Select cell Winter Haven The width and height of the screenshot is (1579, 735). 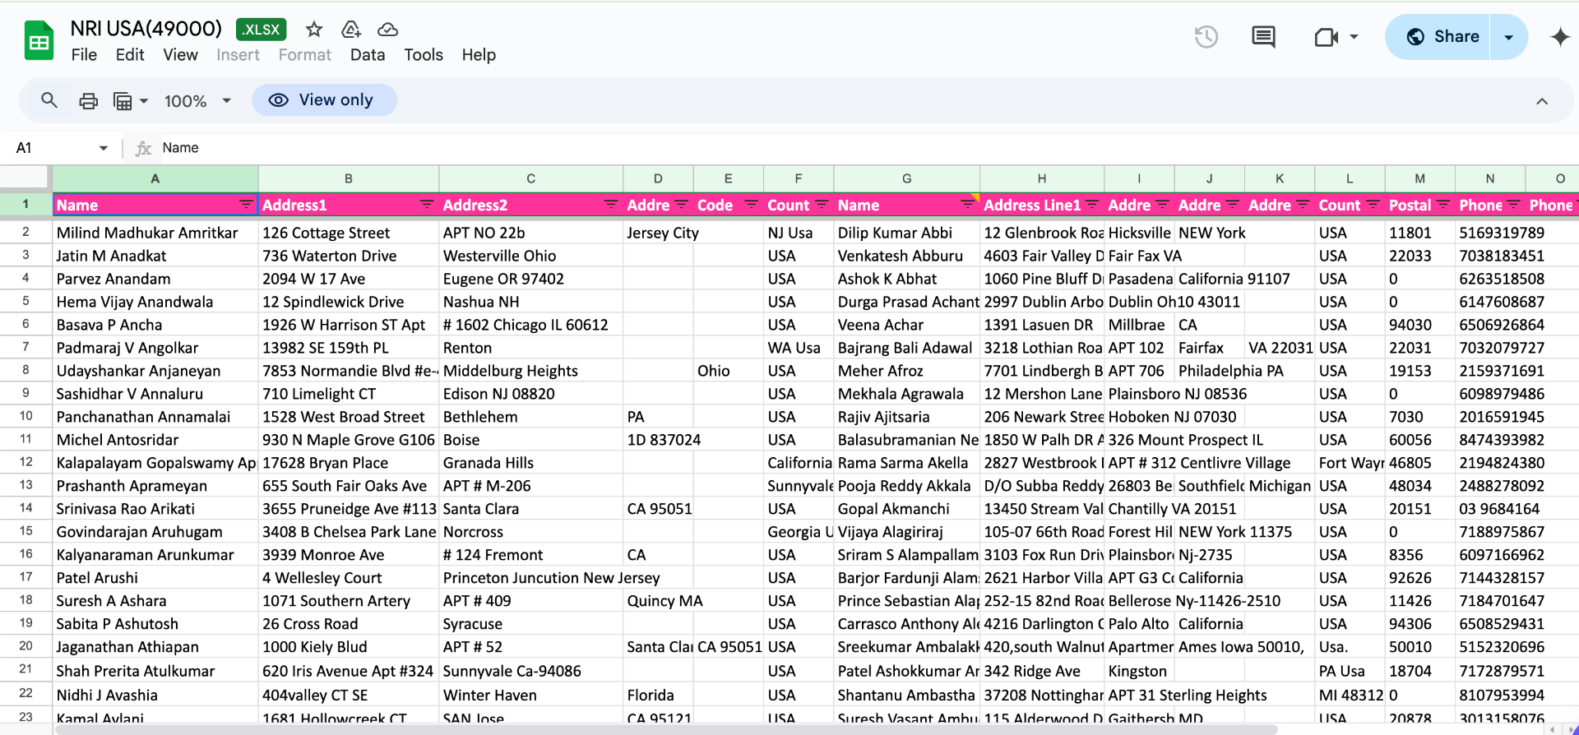(x=530, y=696)
